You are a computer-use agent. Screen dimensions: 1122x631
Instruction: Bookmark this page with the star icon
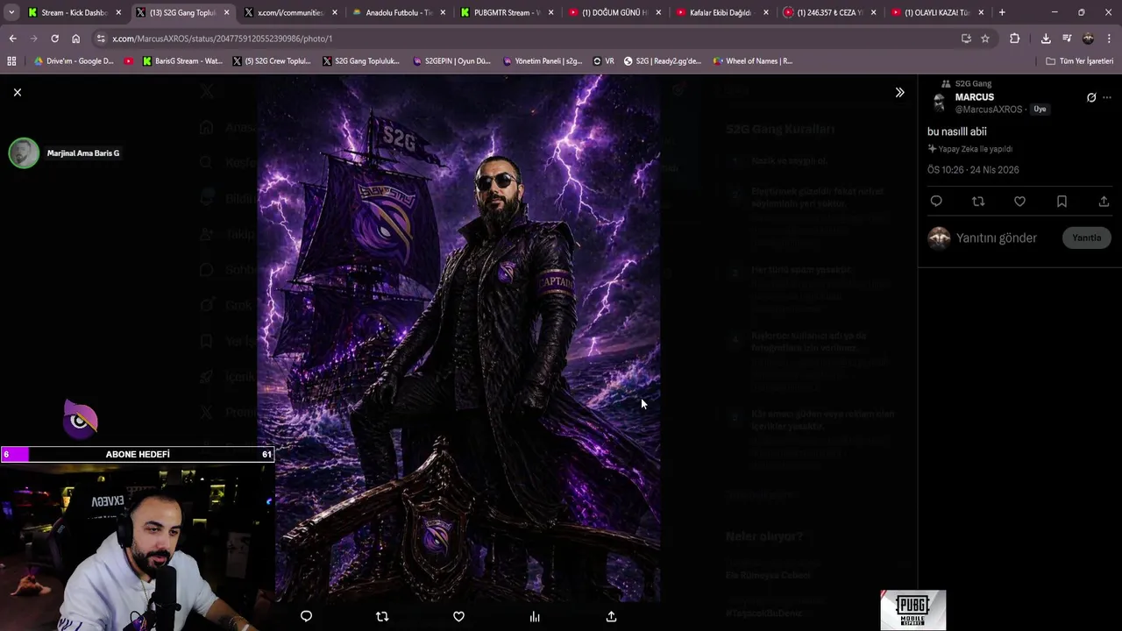(985, 39)
